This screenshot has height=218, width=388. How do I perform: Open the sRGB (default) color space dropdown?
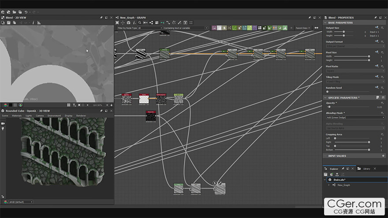coord(21,202)
